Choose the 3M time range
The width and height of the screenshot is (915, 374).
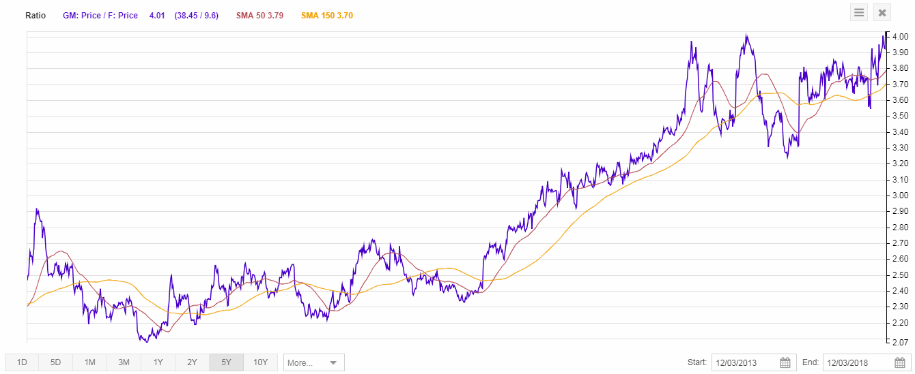point(124,362)
